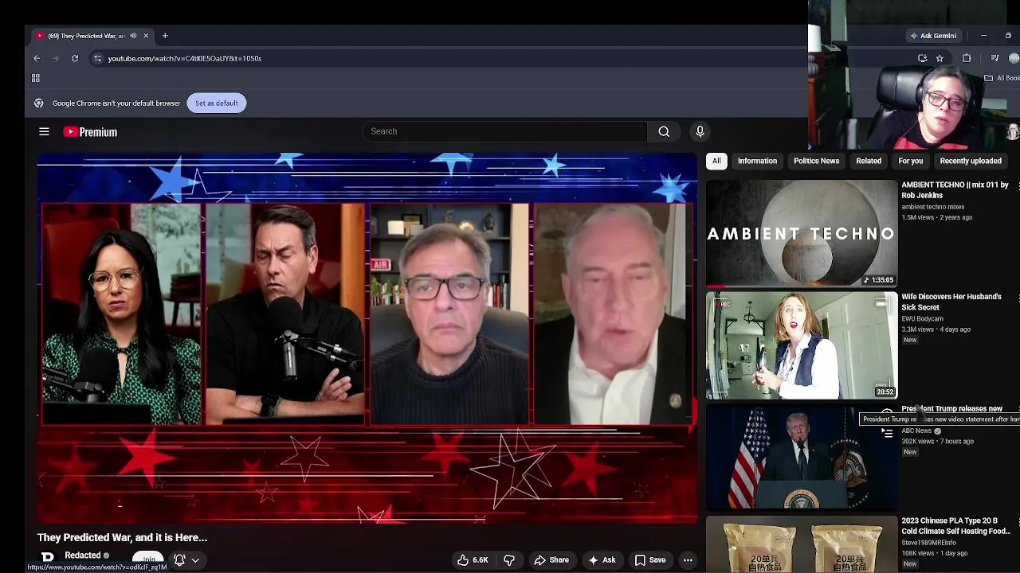Bookmark this page with the star icon
Image resolution: width=1020 pixels, height=573 pixels.
[940, 58]
